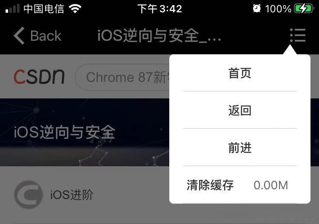Tap the Chrome 87 search field

(x=122, y=77)
